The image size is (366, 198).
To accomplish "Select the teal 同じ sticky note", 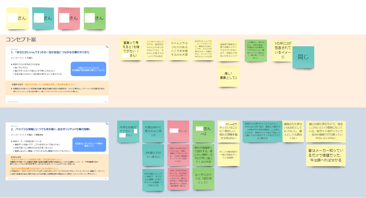I will pyautogui.click(x=303, y=57).
